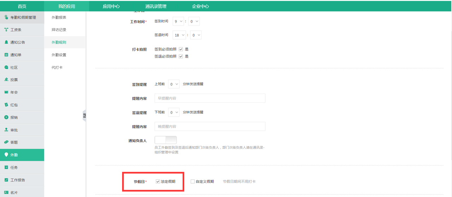Click the 工资条 payslip icon
The width and height of the screenshot is (452, 197).
6,30
